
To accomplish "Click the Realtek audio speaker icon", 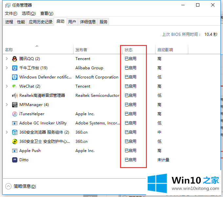I will (x=14, y=96).
